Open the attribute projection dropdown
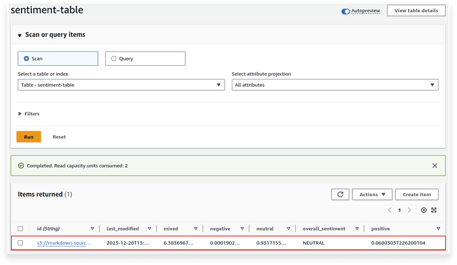The width and height of the screenshot is (457, 265). [335, 85]
